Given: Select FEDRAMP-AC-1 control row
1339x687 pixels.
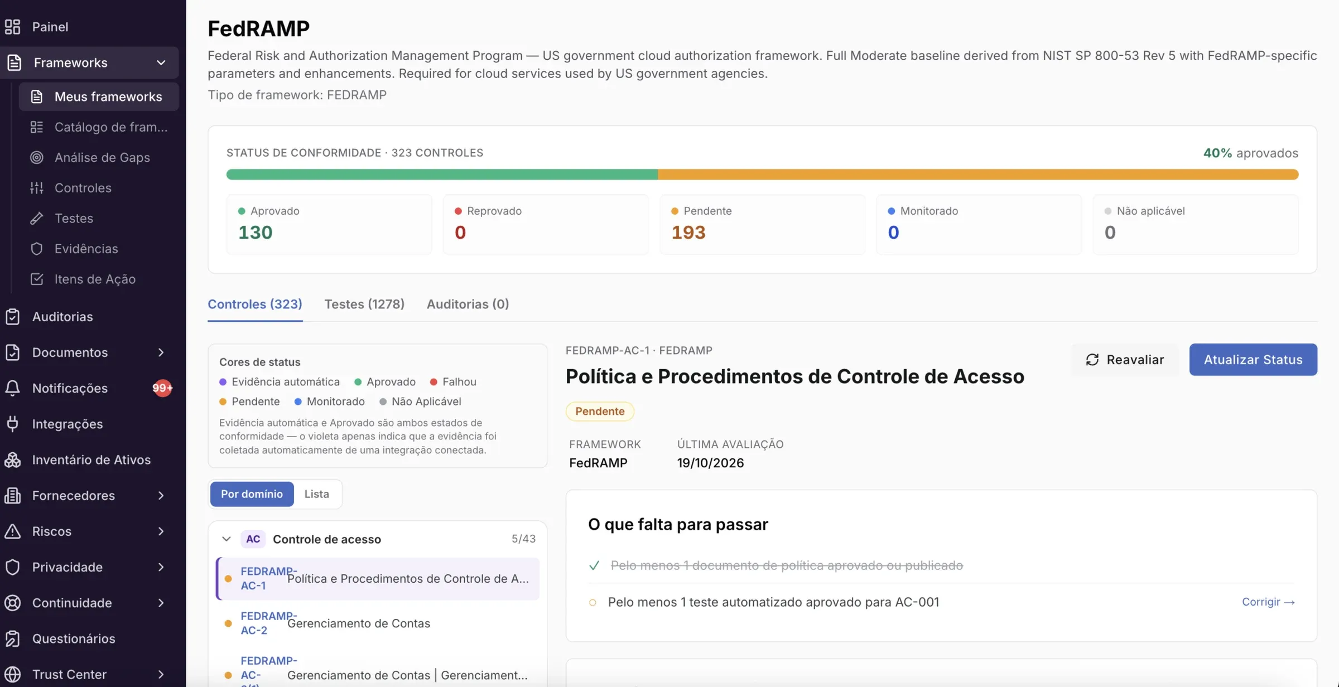Looking at the screenshot, I should (377, 579).
